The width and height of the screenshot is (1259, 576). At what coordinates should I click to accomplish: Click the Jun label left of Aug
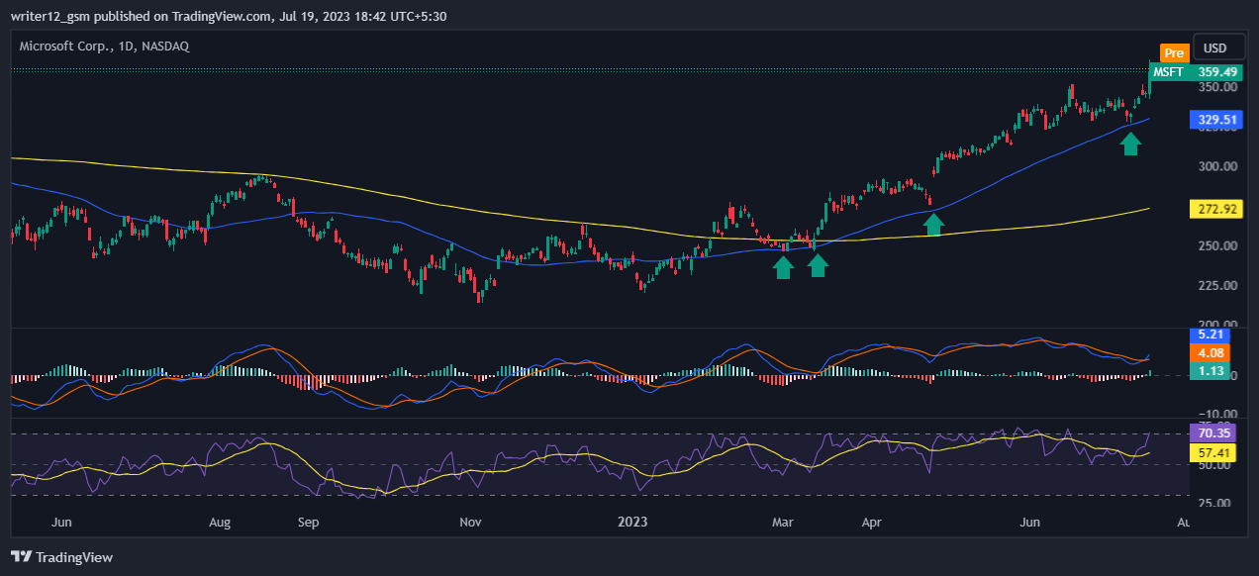click(60, 521)
